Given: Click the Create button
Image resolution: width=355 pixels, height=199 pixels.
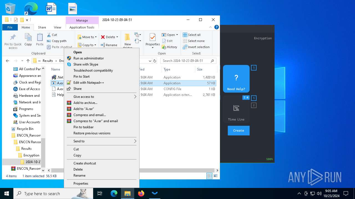Looking at the screenshot, I should (239, 130).
